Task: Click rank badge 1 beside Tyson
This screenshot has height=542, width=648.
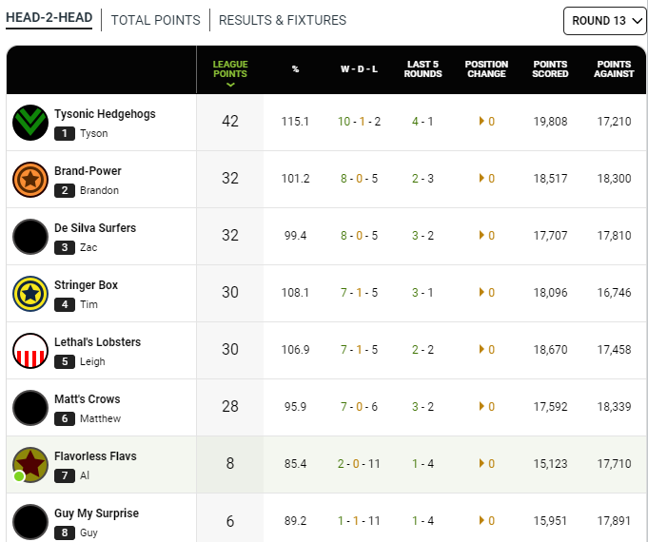Action: tap(65, 133)
